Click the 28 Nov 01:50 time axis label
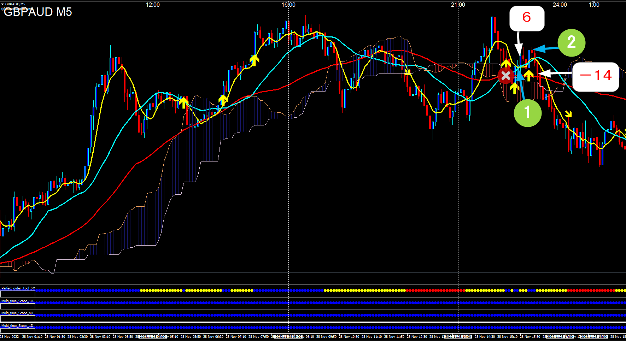 (x=55, y=337)
